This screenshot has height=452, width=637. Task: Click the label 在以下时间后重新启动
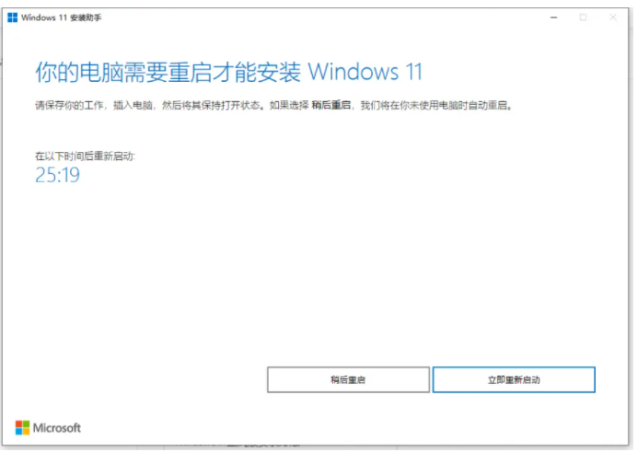pyautogui.click(x=85, y=156)
